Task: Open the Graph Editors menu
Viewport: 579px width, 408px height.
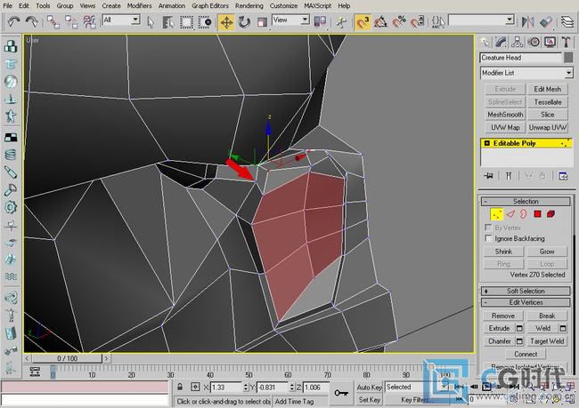Action: (x=210, y=6)
